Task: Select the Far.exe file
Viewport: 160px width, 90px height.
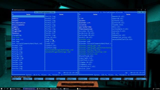Action: pyautogui.click(x=16, y=37)
